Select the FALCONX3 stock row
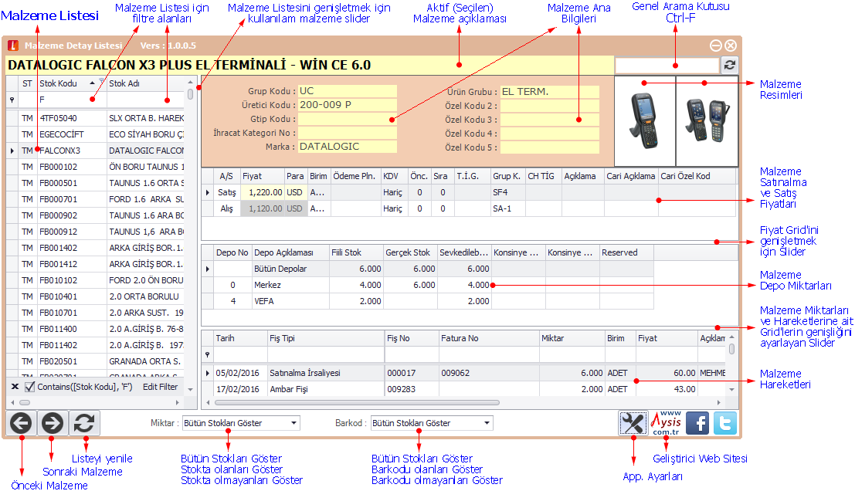Image resolution: width=855 pixels, height=491 pixels. [x=96, y=151]
